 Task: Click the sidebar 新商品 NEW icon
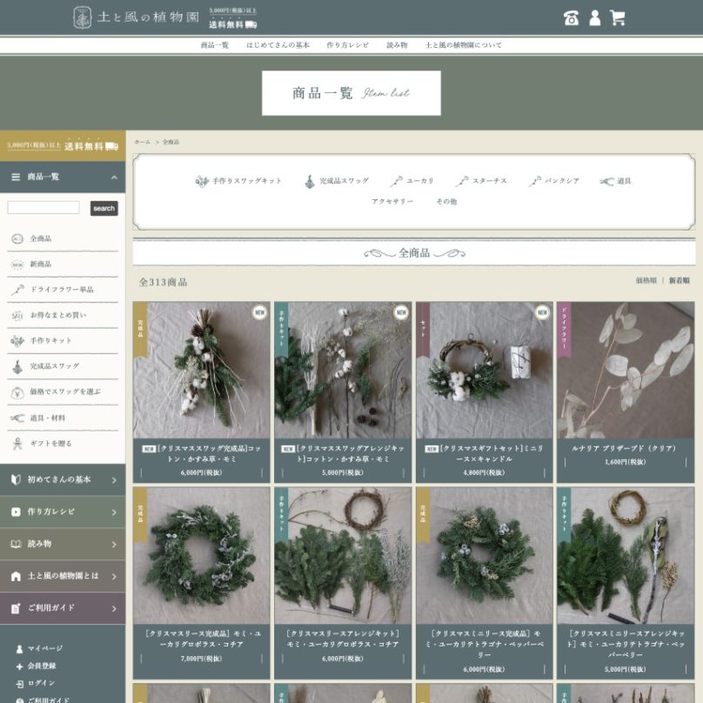[x=17, y=264]
